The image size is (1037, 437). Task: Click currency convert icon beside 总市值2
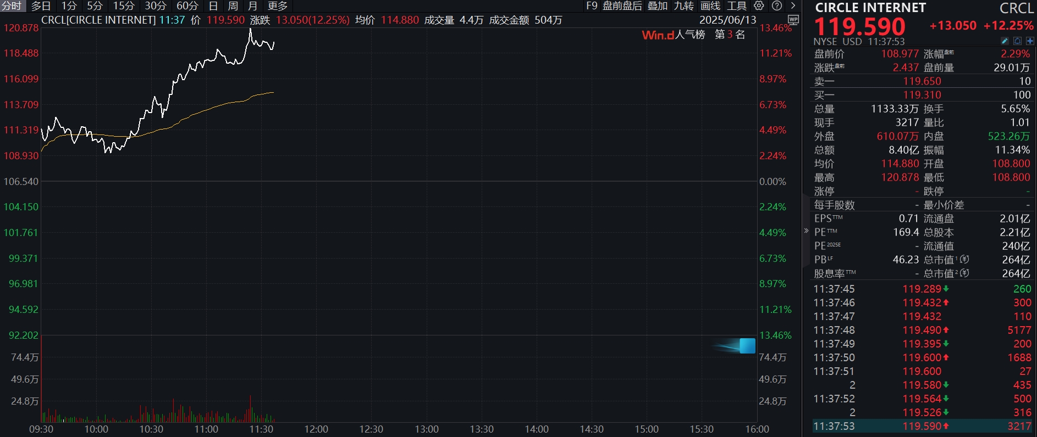[964, 273]
